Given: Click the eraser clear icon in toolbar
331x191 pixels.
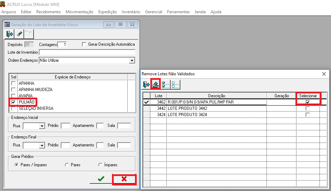Looking at the screenshot, I should 19,34.
